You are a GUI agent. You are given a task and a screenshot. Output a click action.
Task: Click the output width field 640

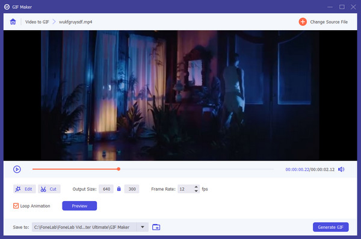tap(106, 189)
